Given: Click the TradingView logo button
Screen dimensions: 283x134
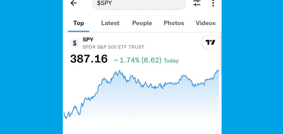Looking at the screenshot, I should click(211, 42).
